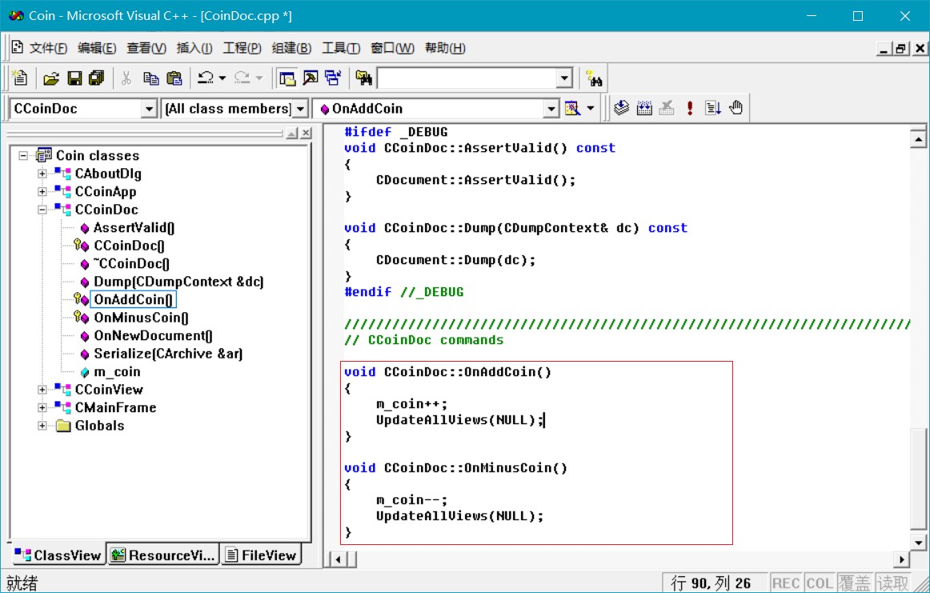Click the New Text File toolbar icon
This screenshot has height=593, width=930.
[19, 78]
